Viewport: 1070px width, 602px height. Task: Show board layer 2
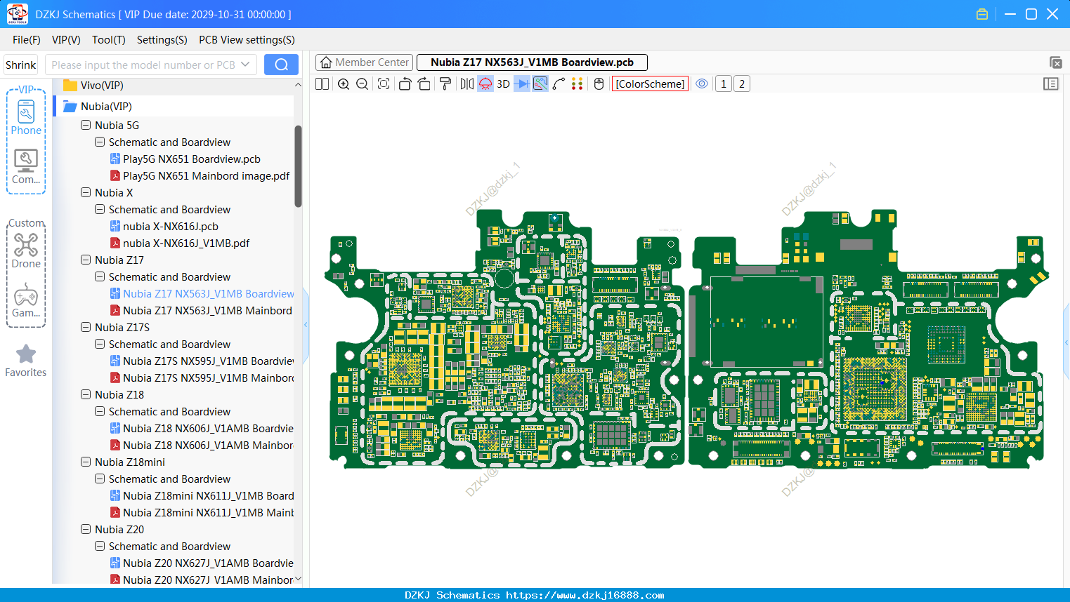coord(742,84)
